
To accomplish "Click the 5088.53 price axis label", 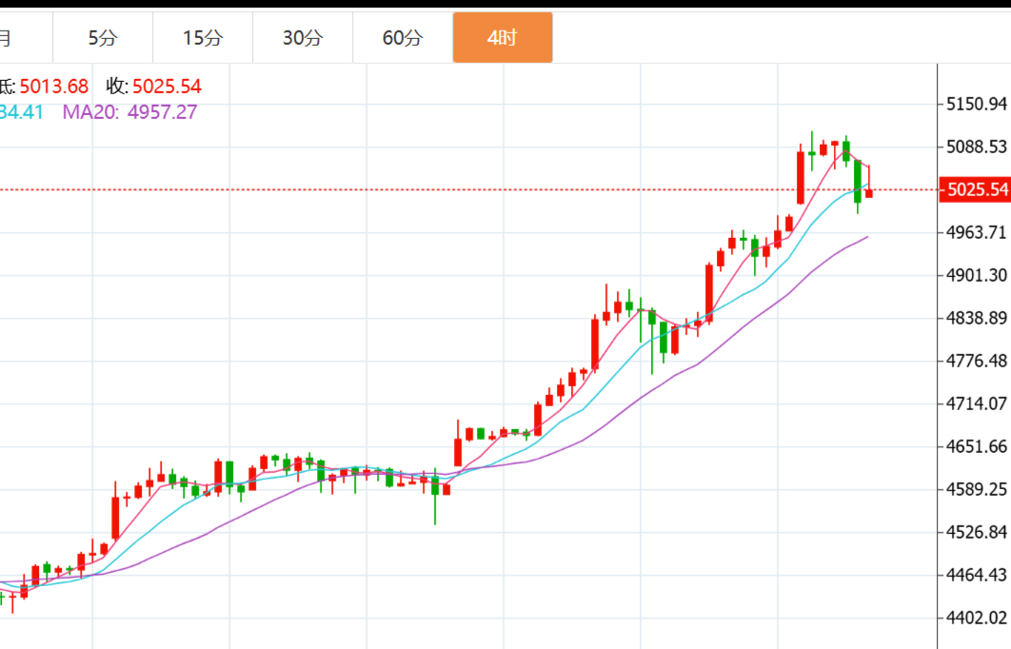I will click(977, 147).
